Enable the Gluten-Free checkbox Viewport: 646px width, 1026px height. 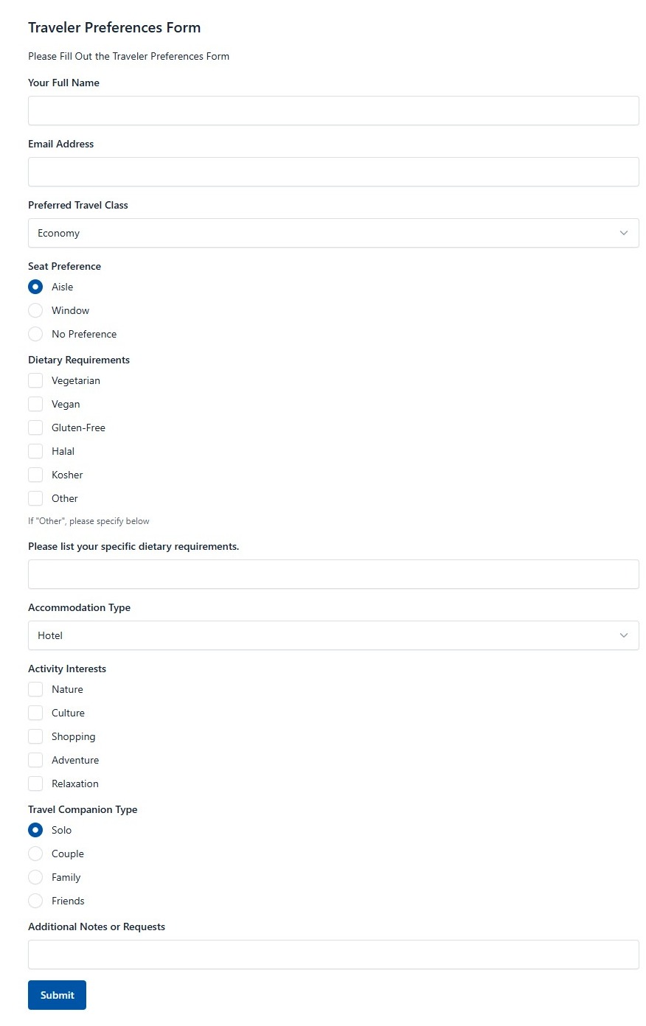click(35, 427)
